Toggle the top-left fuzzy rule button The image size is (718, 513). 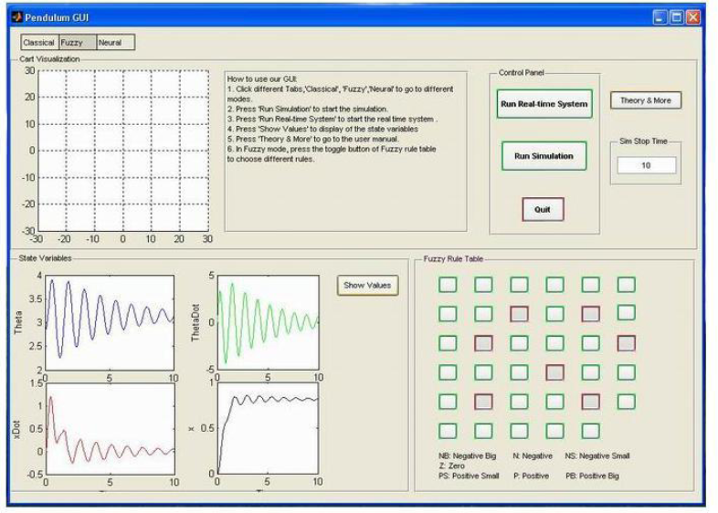pyautogui.click(x=448, y=285)
